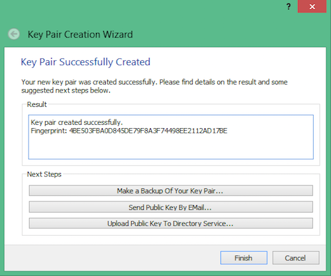The height and width of the screenshot is (276, 331).
Task: Click blank space below the Upload Public Key button
Action: pos(171,232)
